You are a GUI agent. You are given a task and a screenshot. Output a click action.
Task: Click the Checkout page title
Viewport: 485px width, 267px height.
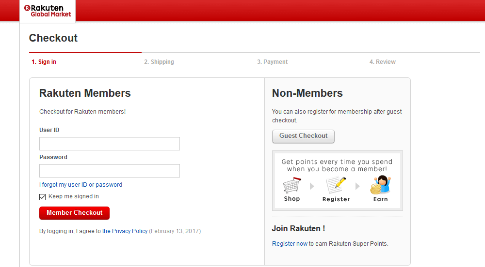click(x=53, y=38)
